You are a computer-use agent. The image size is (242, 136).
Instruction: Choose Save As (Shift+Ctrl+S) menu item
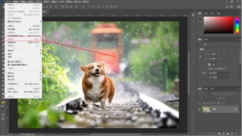[x=23, y=42]
